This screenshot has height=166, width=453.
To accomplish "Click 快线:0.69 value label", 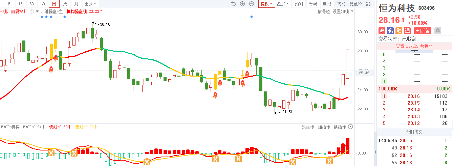I will click(60, 127).
